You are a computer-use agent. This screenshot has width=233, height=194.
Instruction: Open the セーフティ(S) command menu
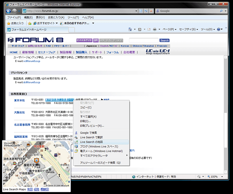pyautogui.click(x=188, y=29)
